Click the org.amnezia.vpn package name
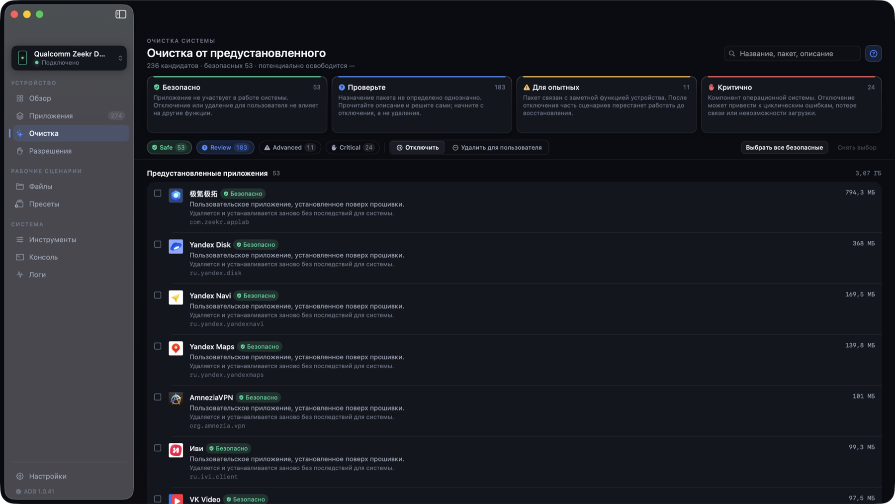Image resolution: width=895 pixels, height=504 pixels. coord(217,426)
